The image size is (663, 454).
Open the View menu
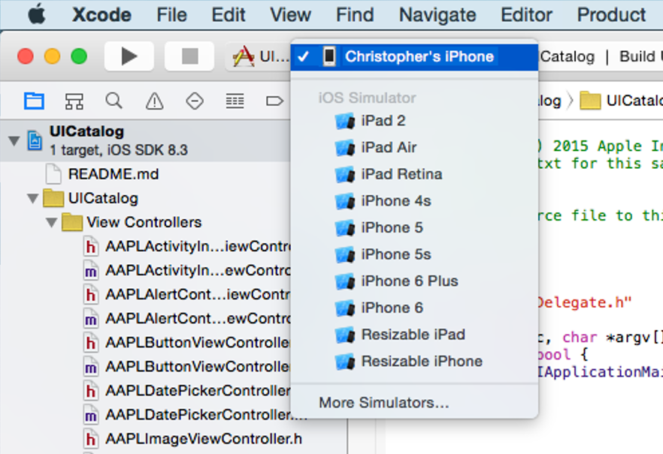click(290, 15)
